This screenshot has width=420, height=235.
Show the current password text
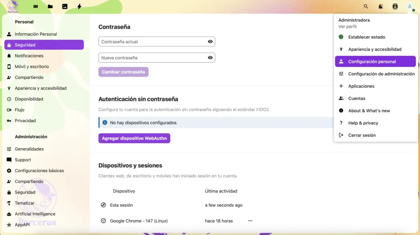point(210,41)
